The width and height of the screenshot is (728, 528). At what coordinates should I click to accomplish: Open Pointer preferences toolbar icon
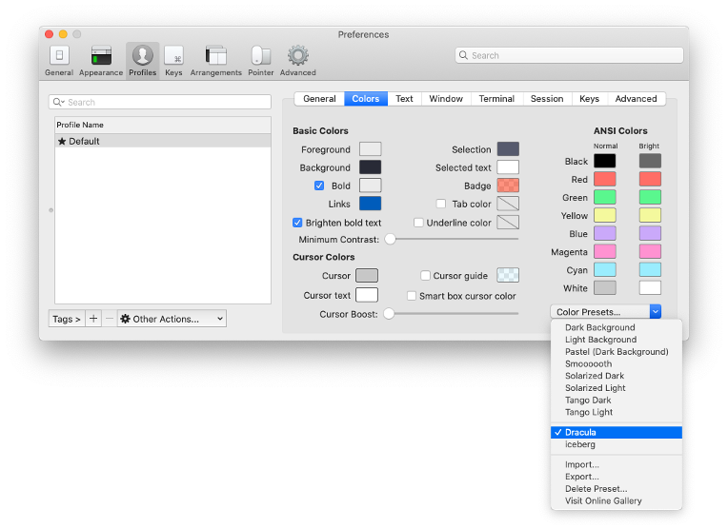(x=260, y=61)
